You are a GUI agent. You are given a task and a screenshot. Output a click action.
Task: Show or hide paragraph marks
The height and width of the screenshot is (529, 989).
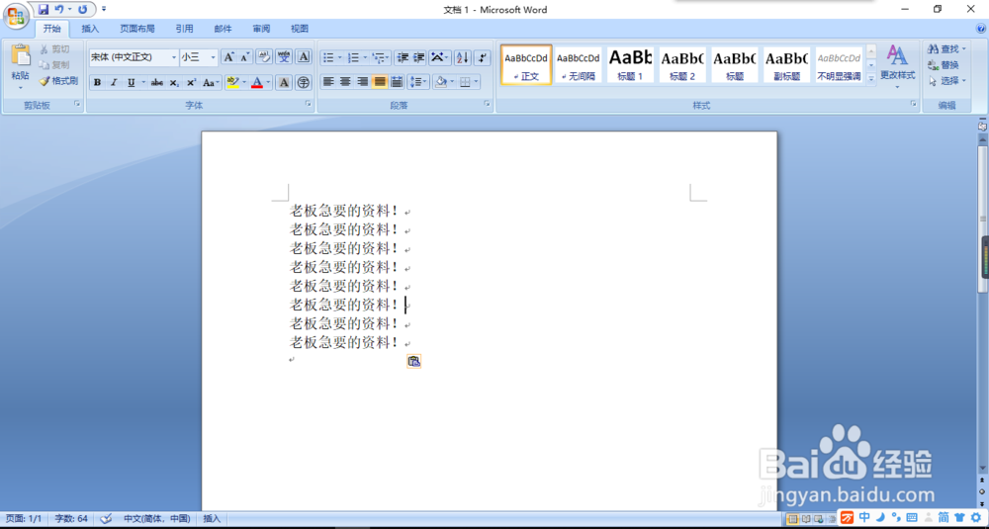482,57
